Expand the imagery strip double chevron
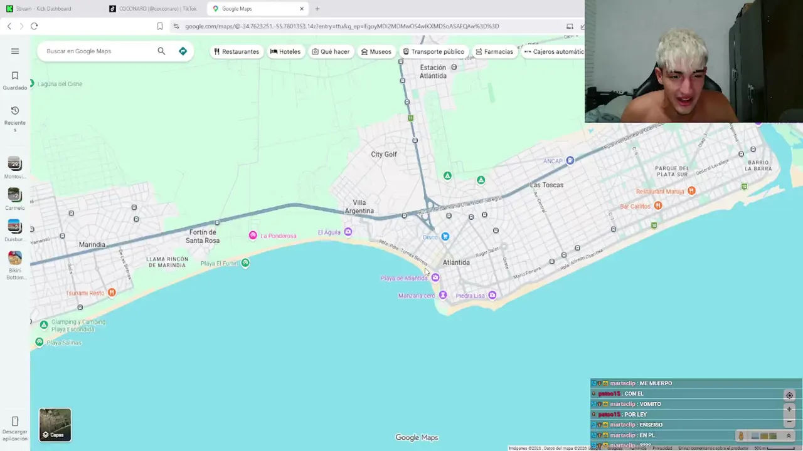This screenshot has width=803, height=451. click(789, 436)
